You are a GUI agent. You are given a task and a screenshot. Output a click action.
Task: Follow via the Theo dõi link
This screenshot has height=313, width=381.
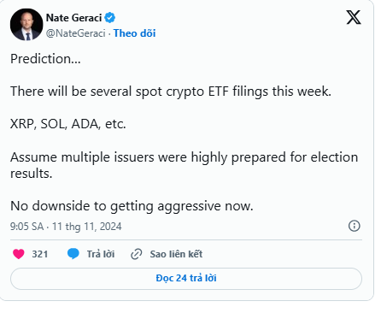pos(134,33)
